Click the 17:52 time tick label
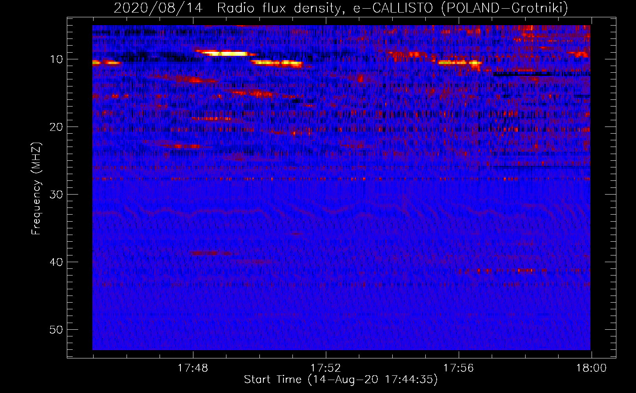This screenshot has width=636, height=393. [325, 368]
